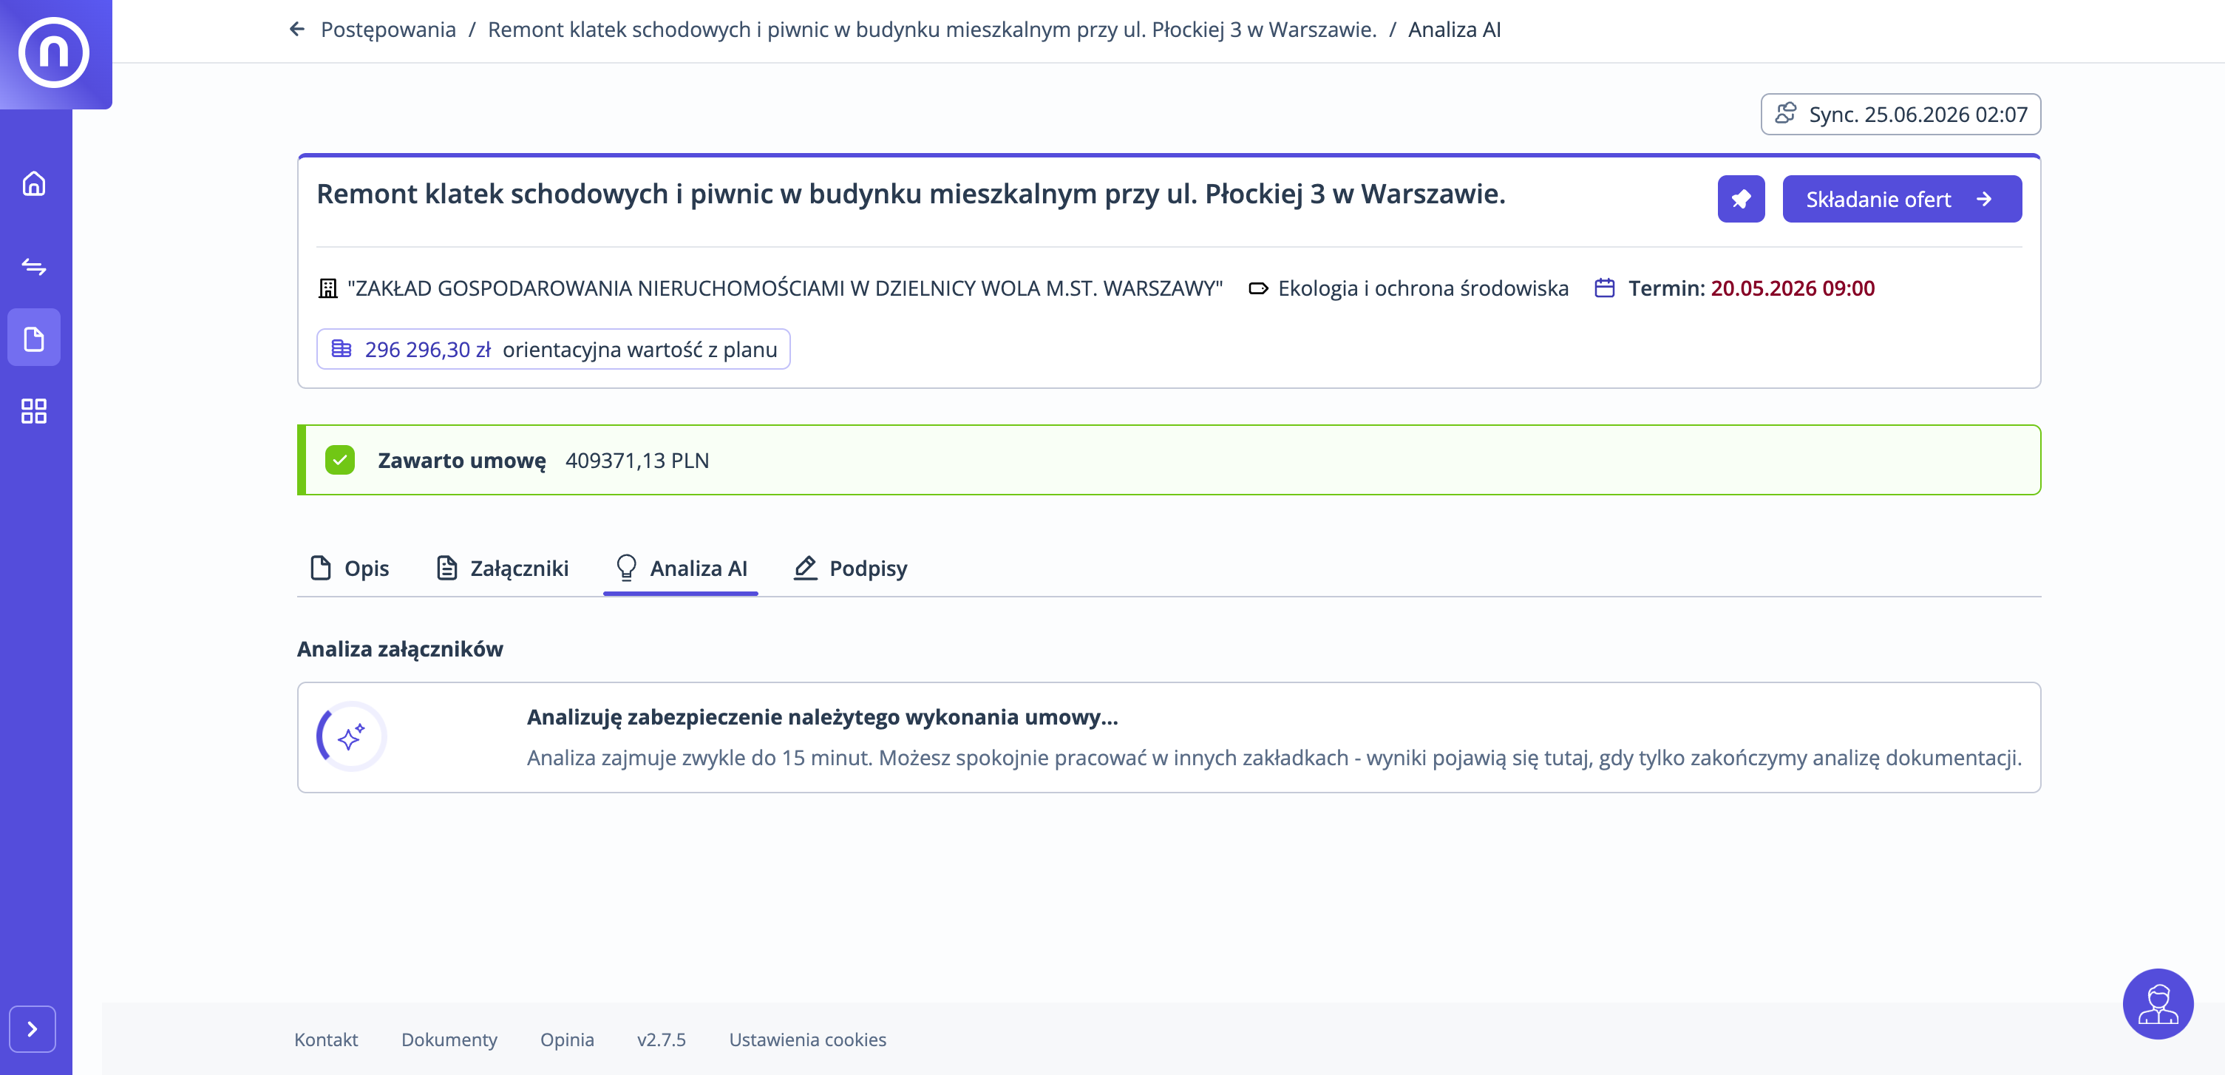Click the deadline date 20.05.2026 09:00

pos(1793,288)
